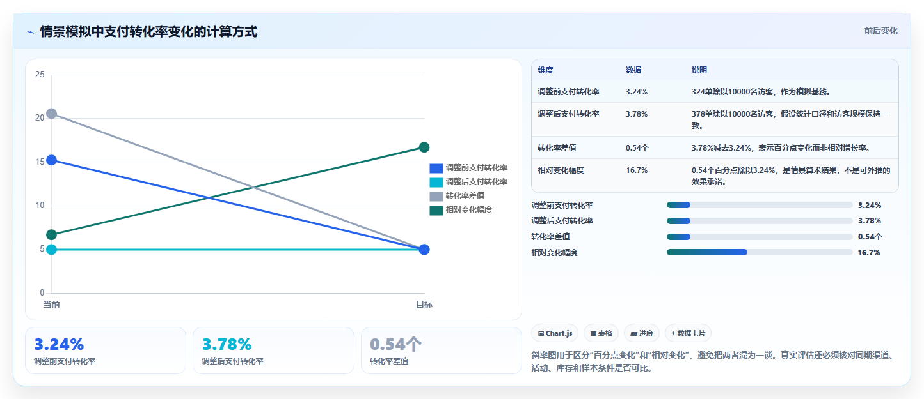Click the 调整前支付转化率 progress bar
924x399 pixels.
pos(760,205)
